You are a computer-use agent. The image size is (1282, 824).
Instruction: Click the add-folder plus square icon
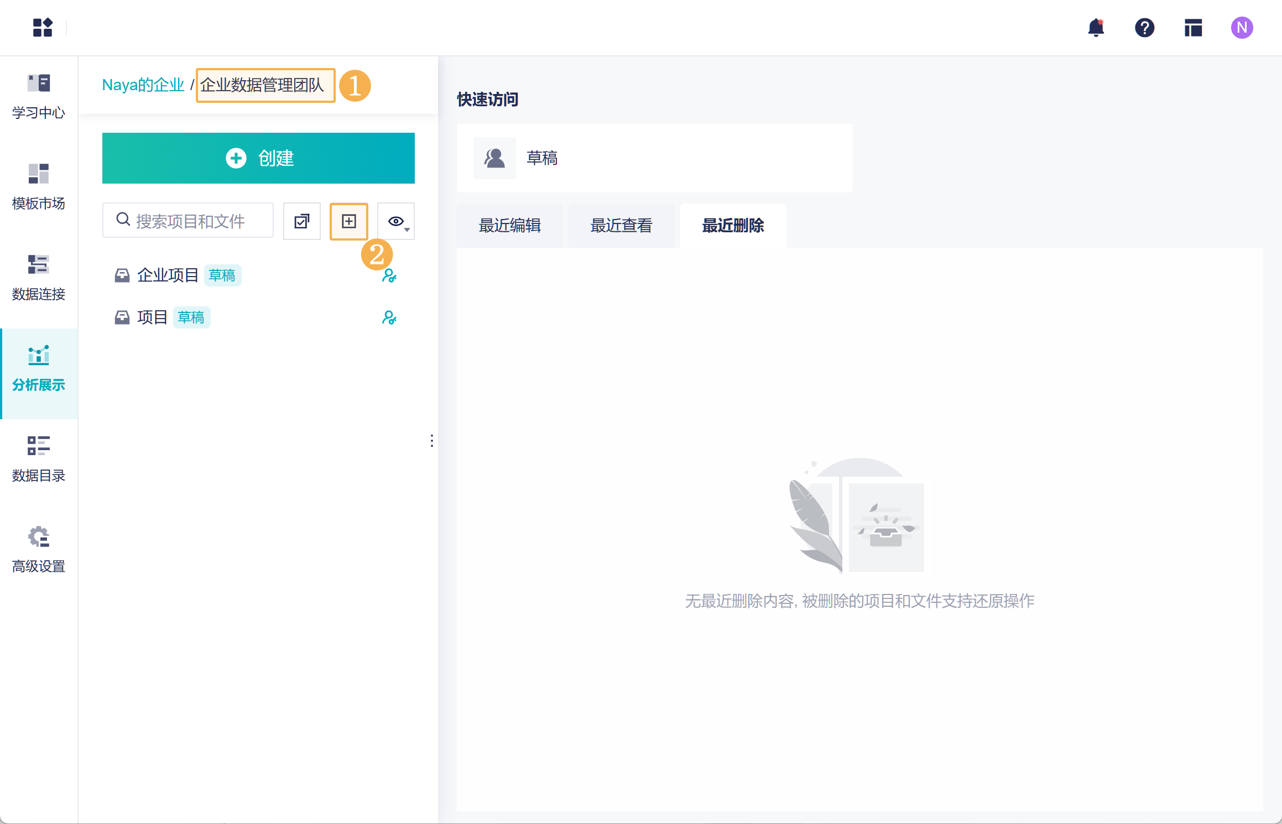click(x=349, y=221)
